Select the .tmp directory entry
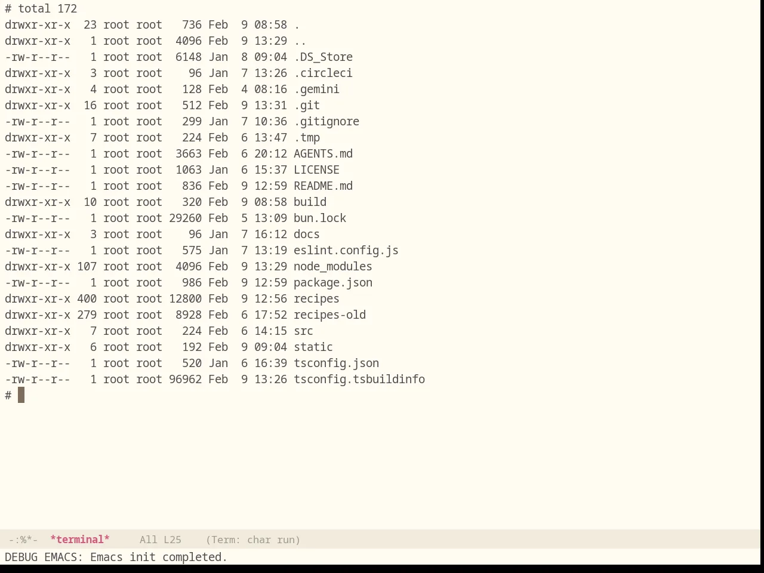Image resolution: width=764 pixels, height=573 pixels. pos(307,137)
